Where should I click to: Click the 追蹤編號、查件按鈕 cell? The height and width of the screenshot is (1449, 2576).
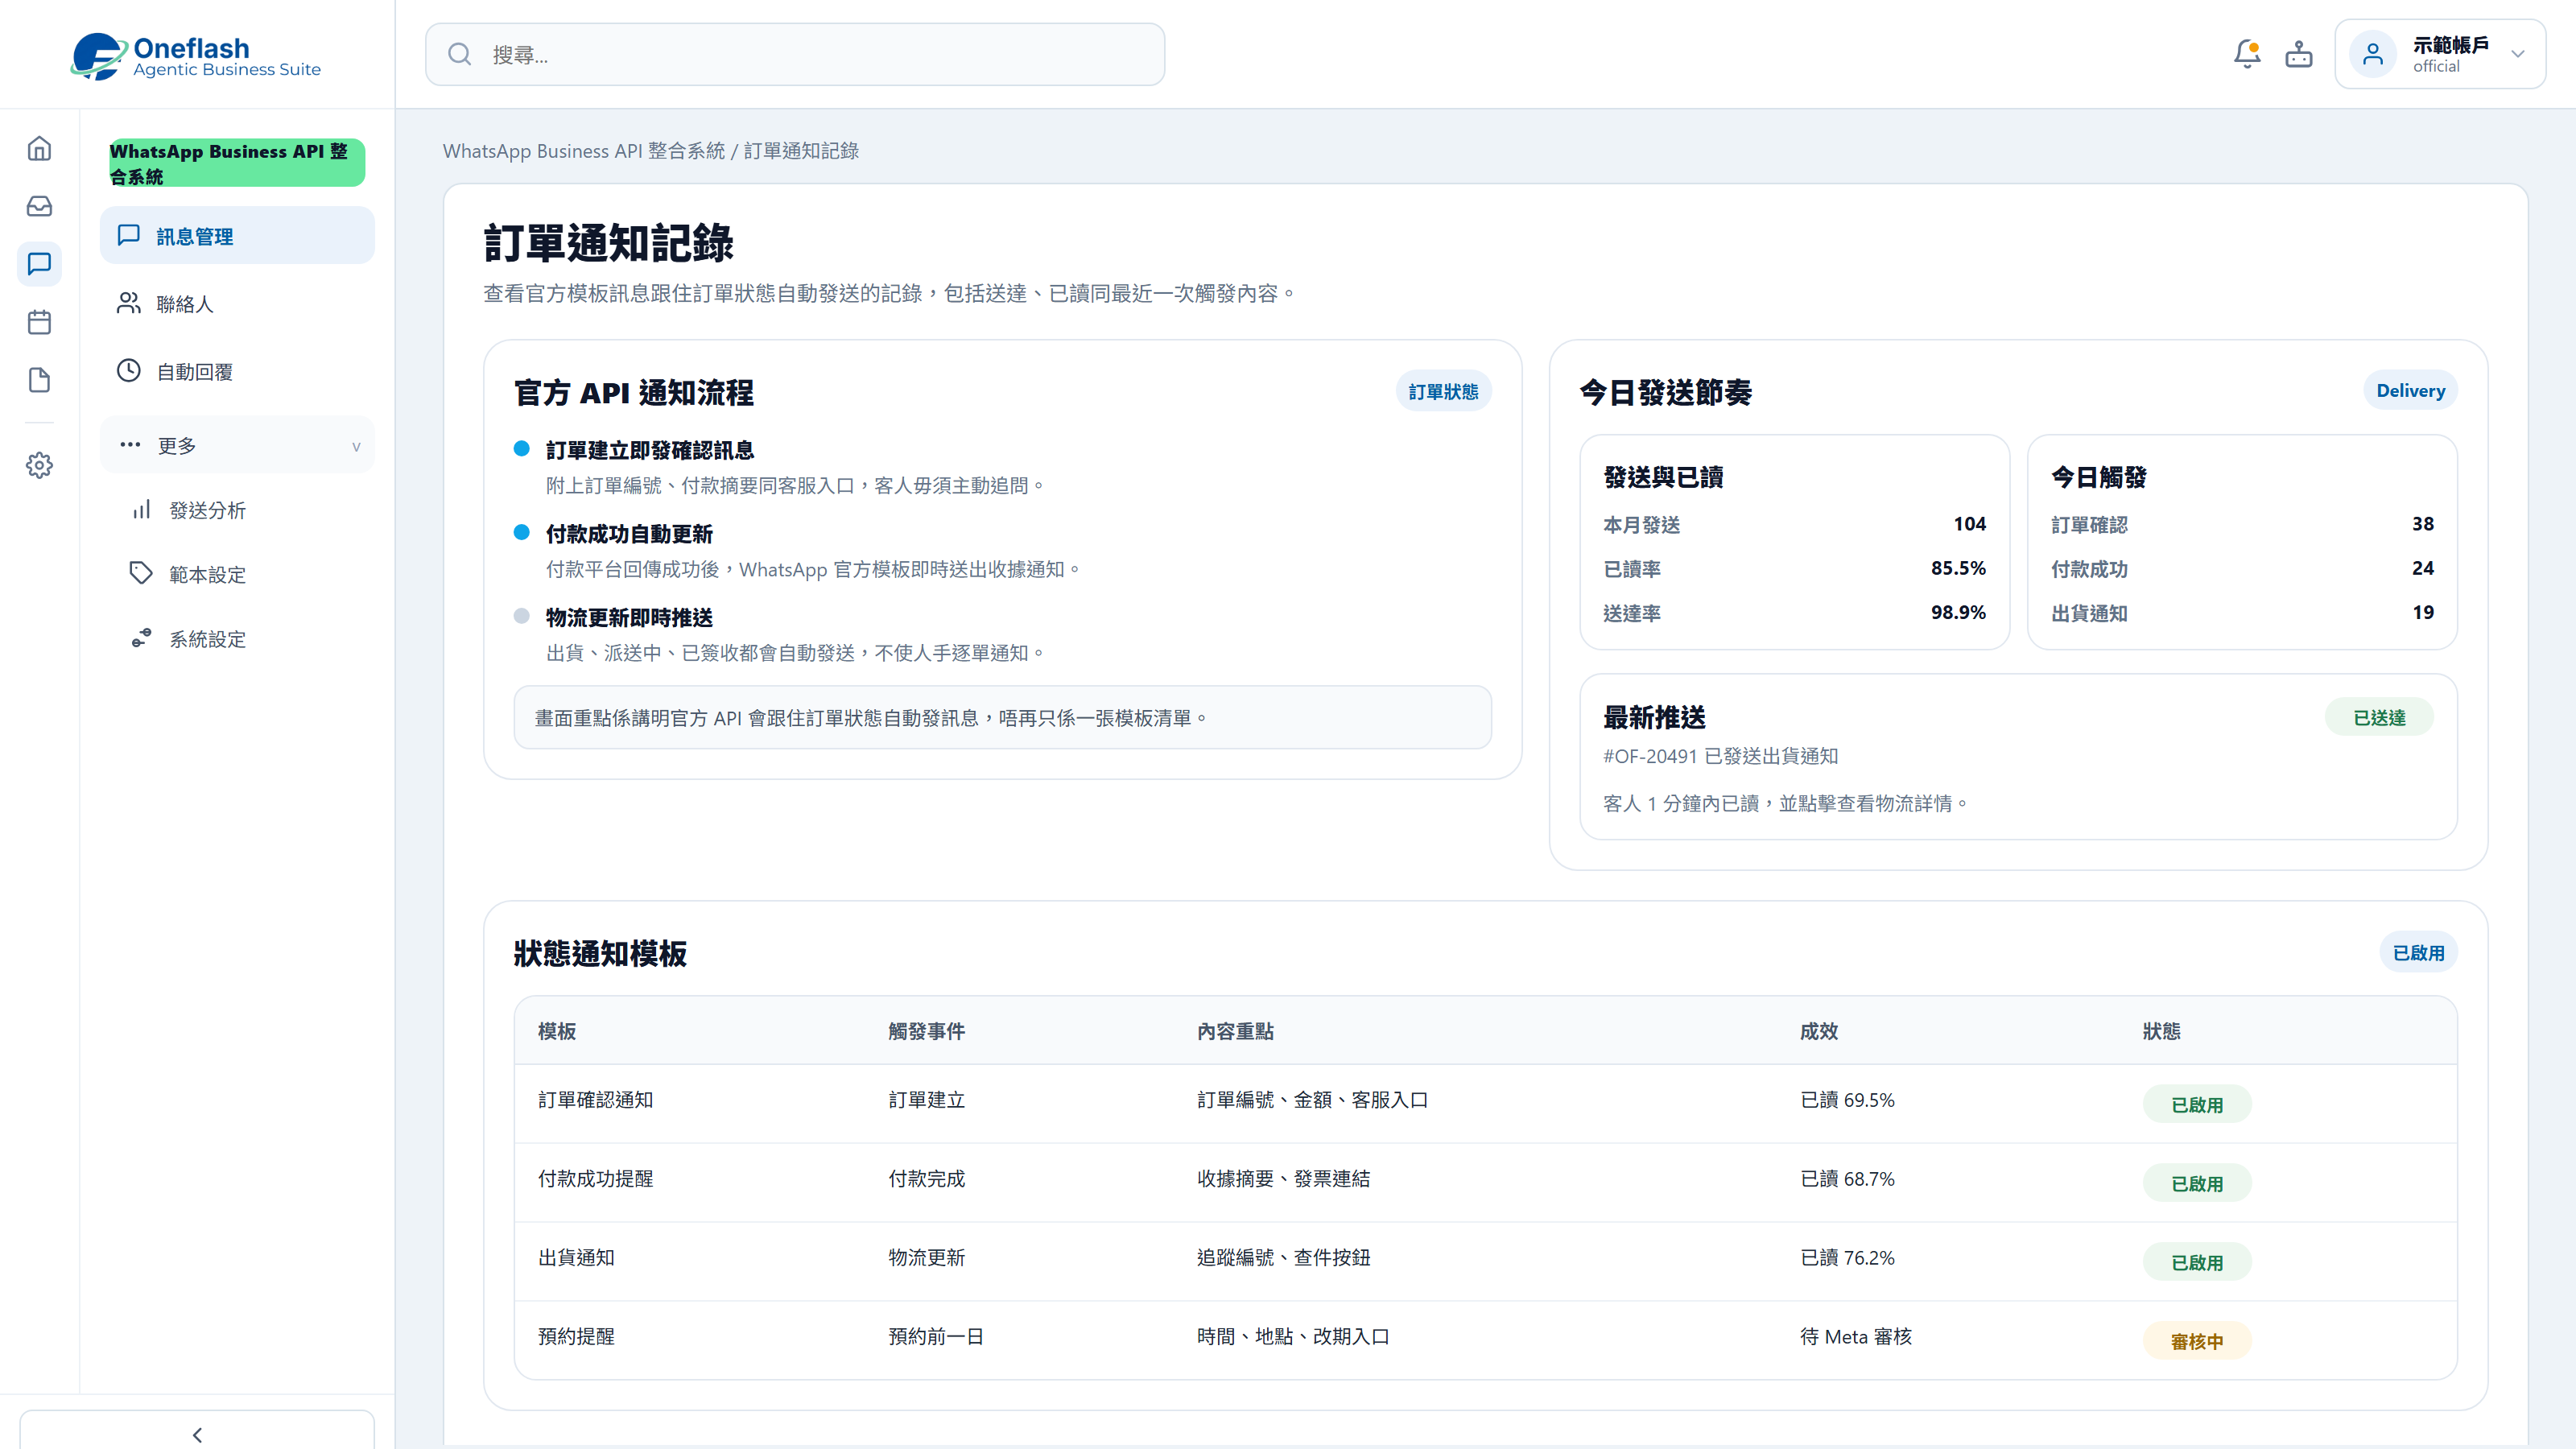click(x=1283, y=1257)
